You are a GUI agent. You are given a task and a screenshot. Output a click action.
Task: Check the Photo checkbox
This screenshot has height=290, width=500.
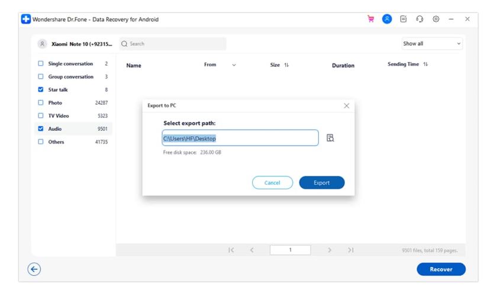tap(40, 103)
